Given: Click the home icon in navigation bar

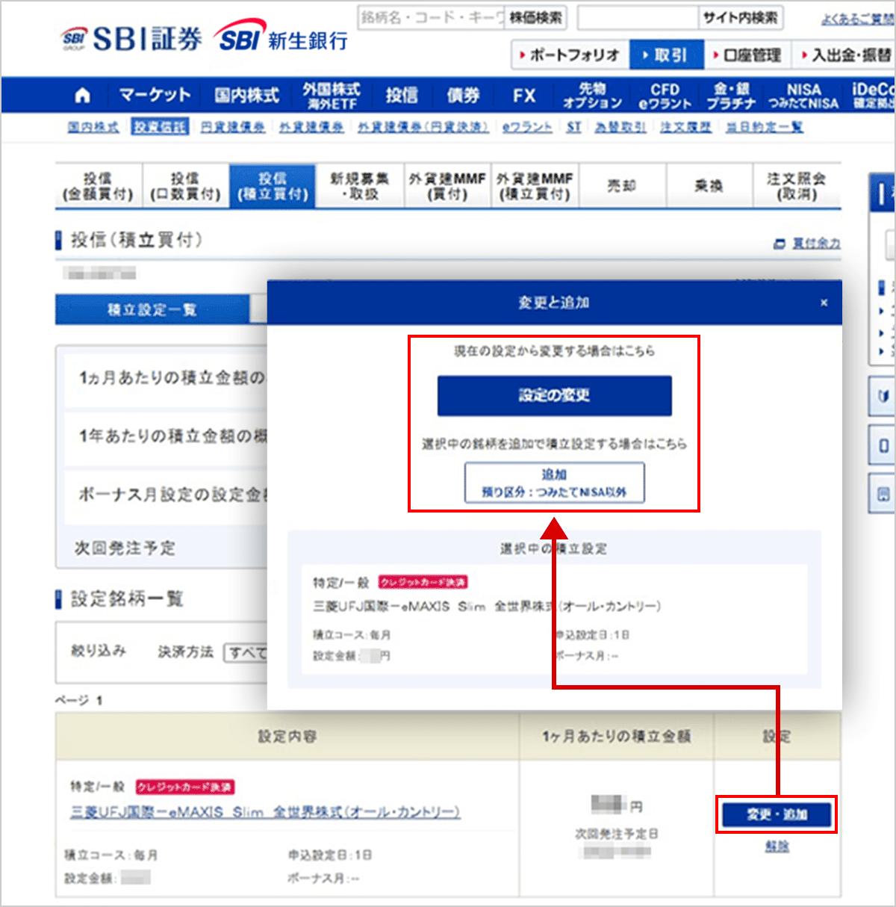Looking at the screenshot, I should (83, 96).
